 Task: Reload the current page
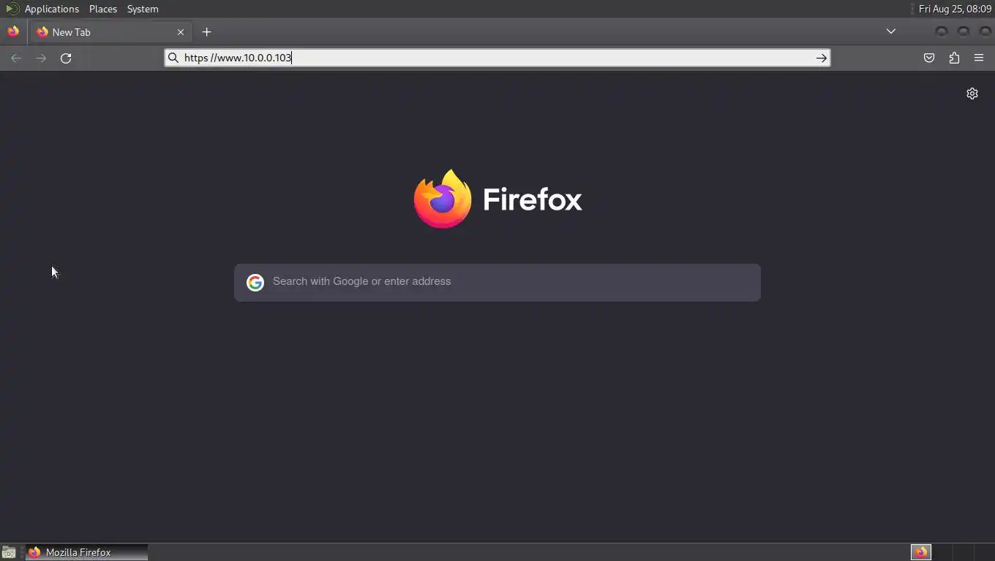coord(66,58)
